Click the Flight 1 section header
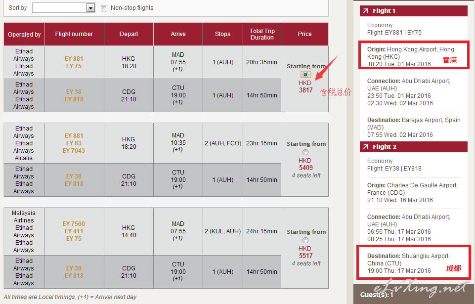475x304 pixels. click(x=414, y=11)
